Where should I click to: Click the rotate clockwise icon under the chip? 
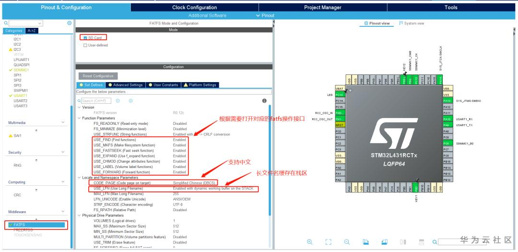[365, 242]
